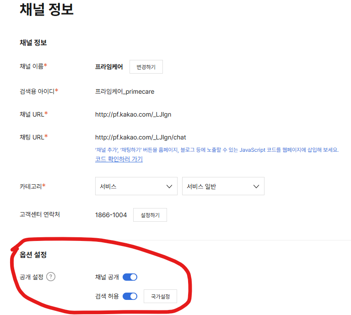
Task: Click the large 채널 정보 page title
Action: (x=46, y=10)
